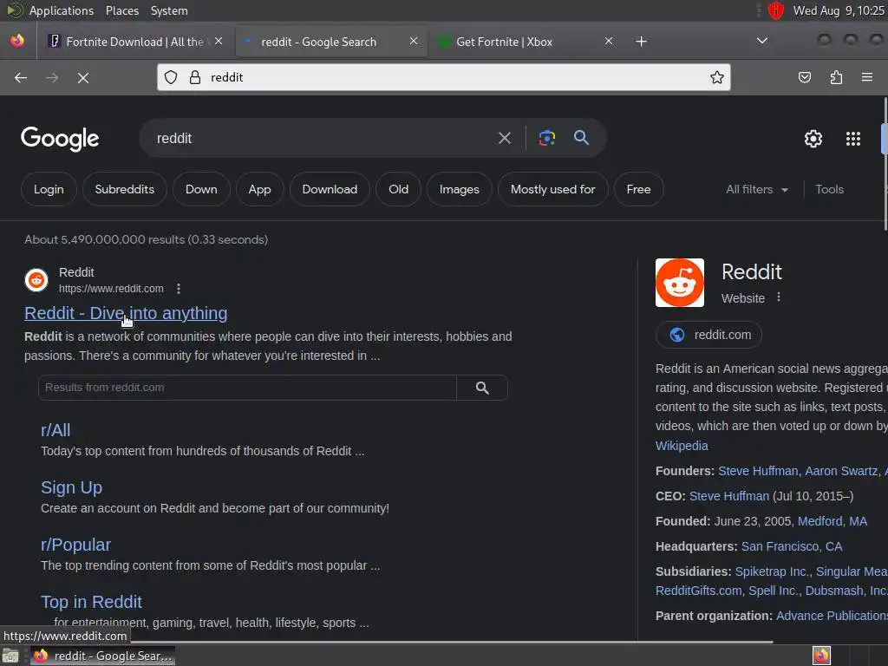Image resolution: width=888 pixels, height=666 pixels.
Task: Click the padlock site information icon
Action: click(195, 77)
